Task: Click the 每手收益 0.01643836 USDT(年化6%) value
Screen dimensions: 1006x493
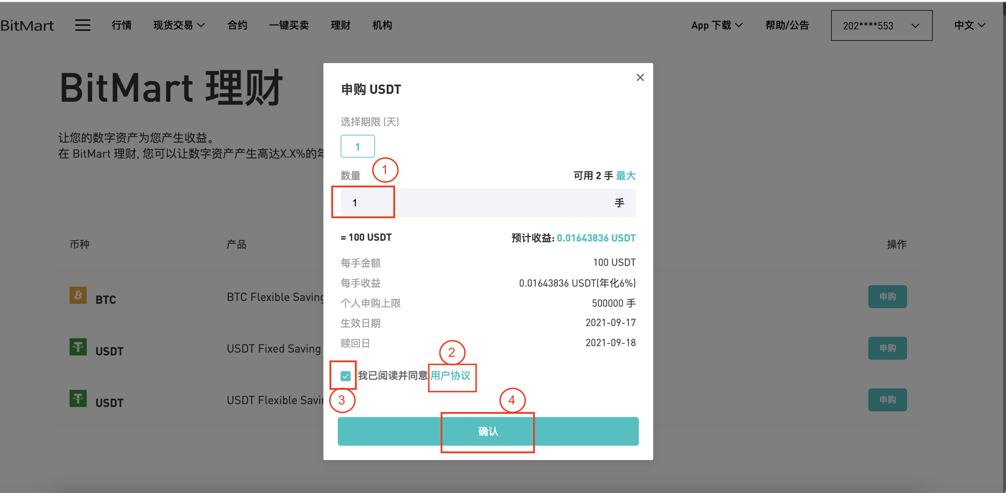Action: coord(577,283)
